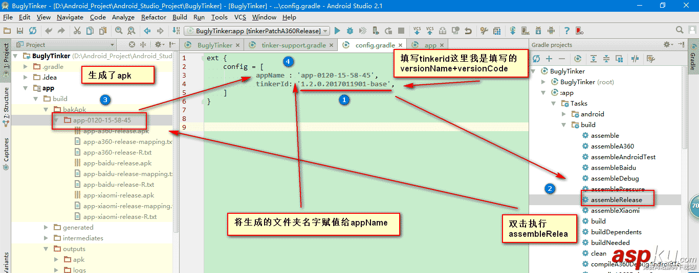Select the assembleDebug Gradle task
This screenshot has height=273, width=699.
(x=615, y=179)
